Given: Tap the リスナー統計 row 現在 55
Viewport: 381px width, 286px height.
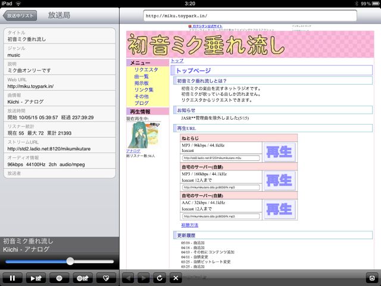Looking at the screenshot, I should (x=60, y=130).
